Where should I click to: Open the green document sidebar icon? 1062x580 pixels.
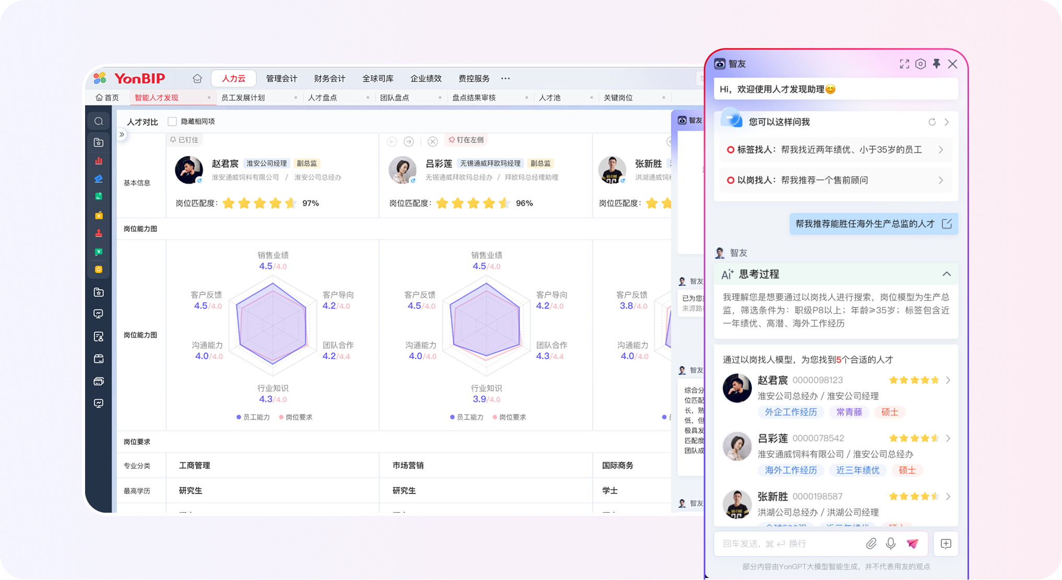(x=99, y=196)
